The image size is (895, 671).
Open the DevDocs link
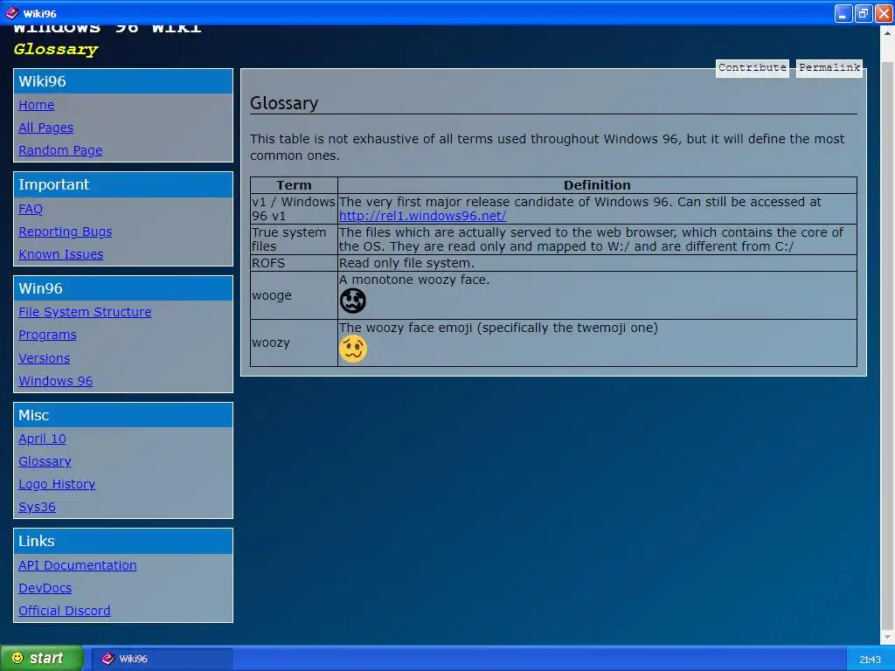45,588
